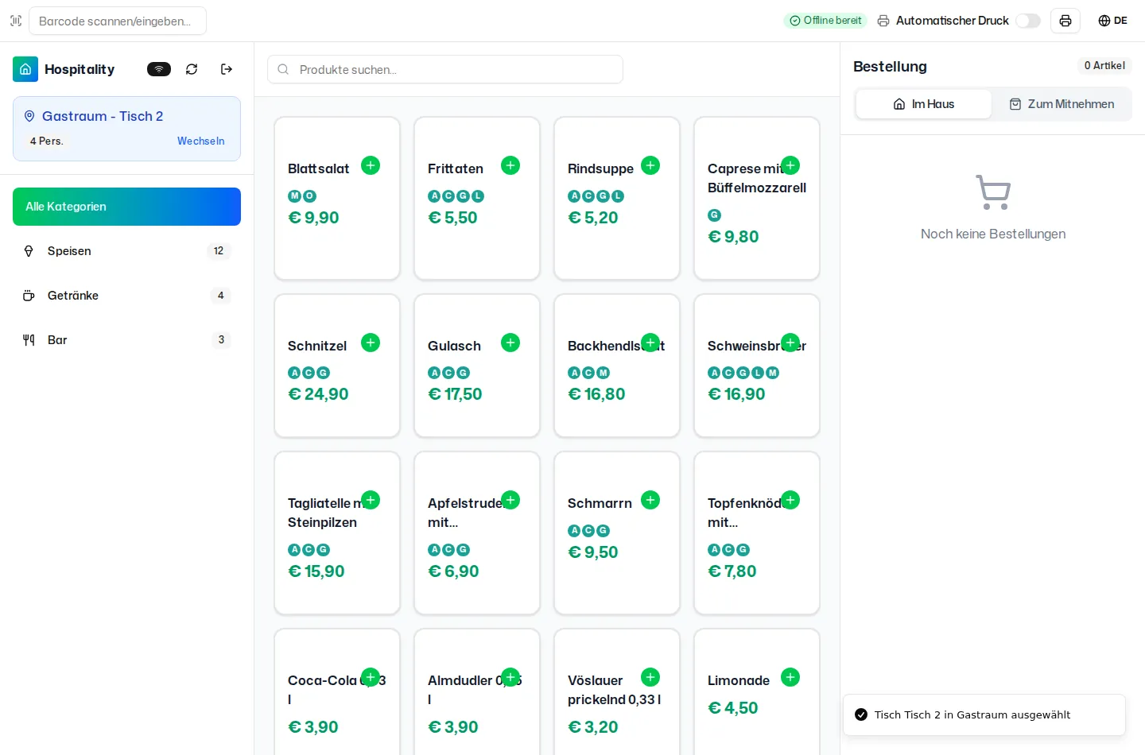Add Topfenknödel with its plus icon
The height and width of the screenshot is (755, 1145).
(x=790, y=500)
